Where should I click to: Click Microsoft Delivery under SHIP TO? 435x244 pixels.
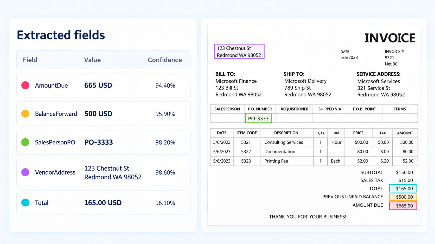click(x=305, y=81)
